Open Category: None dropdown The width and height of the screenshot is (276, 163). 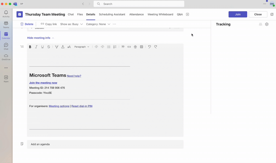98,24
